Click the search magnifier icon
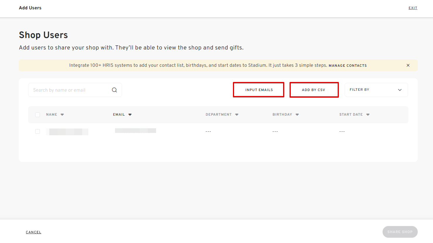The width and height of the screenshot is (433, 243). [x=114, y=90]
